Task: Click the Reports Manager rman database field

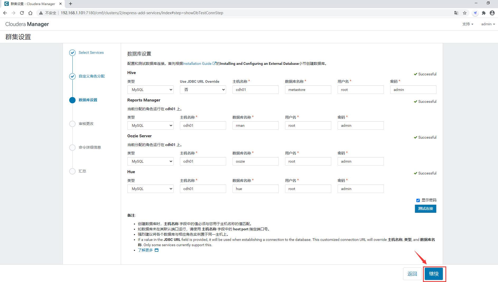Action: pyautogui.click(x=255, y=125)
